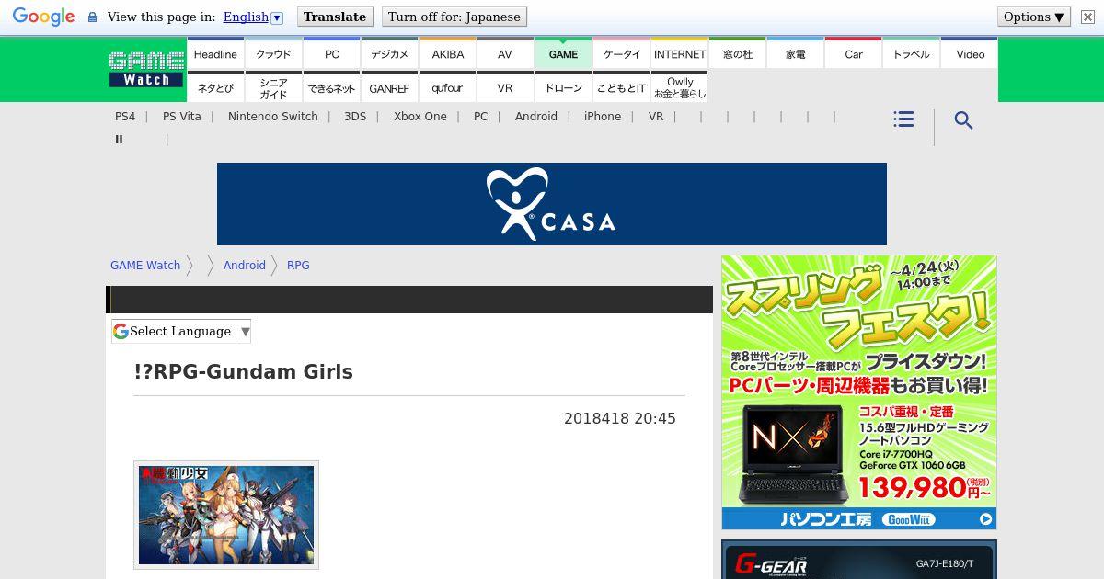Screen dimensions: 1104x579
Task: Open the AV tab
Action: point(505,54)
